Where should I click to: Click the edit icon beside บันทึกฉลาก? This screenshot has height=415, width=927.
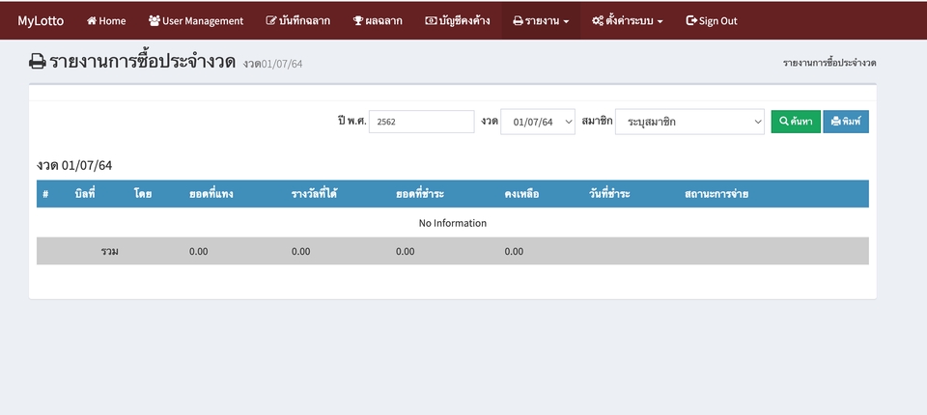[271, 20]
